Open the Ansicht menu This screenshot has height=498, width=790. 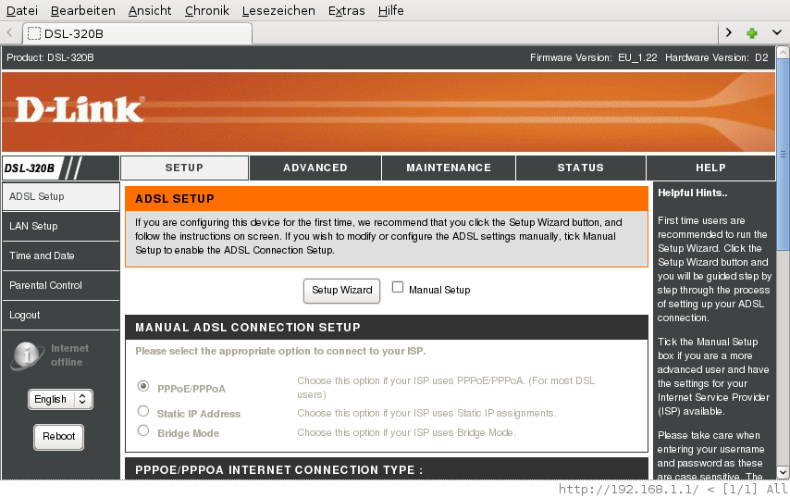pyautogui.click(x=150, y=10)
